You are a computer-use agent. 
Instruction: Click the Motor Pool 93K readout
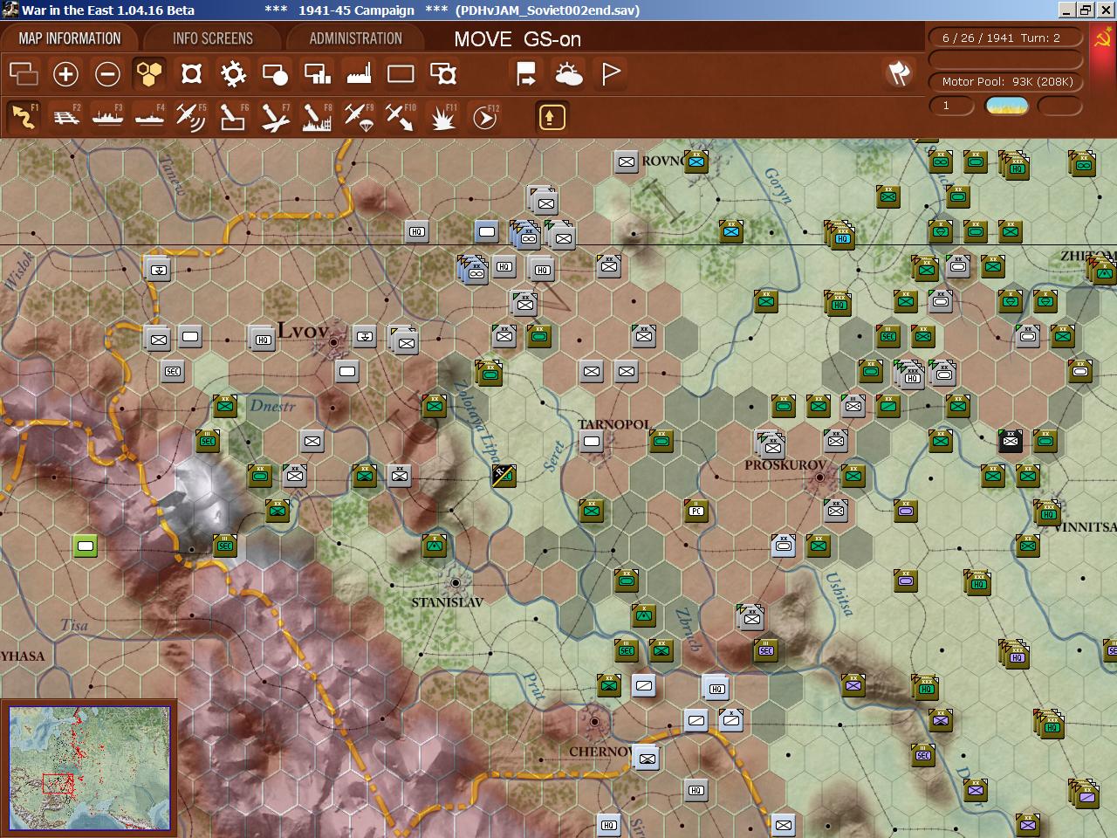tap(1007, 81)
